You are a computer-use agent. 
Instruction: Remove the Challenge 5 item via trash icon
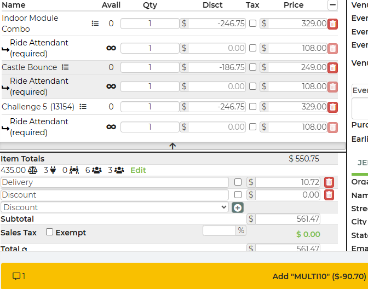click(x=332, y=107)
